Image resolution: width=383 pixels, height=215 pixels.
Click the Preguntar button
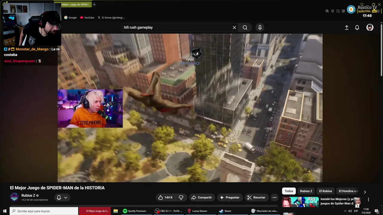[x=230, y=197]
